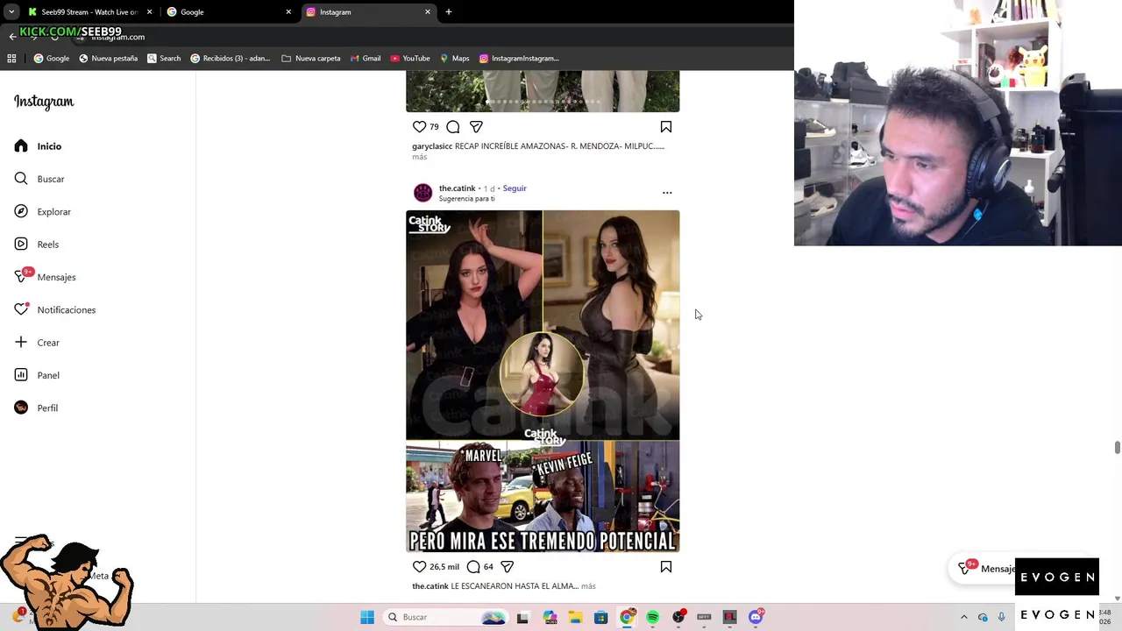Viewport: 1122px width, 631px height.
Task: Open the Microsoft Store taskbar icon
Action: [600, 617]
